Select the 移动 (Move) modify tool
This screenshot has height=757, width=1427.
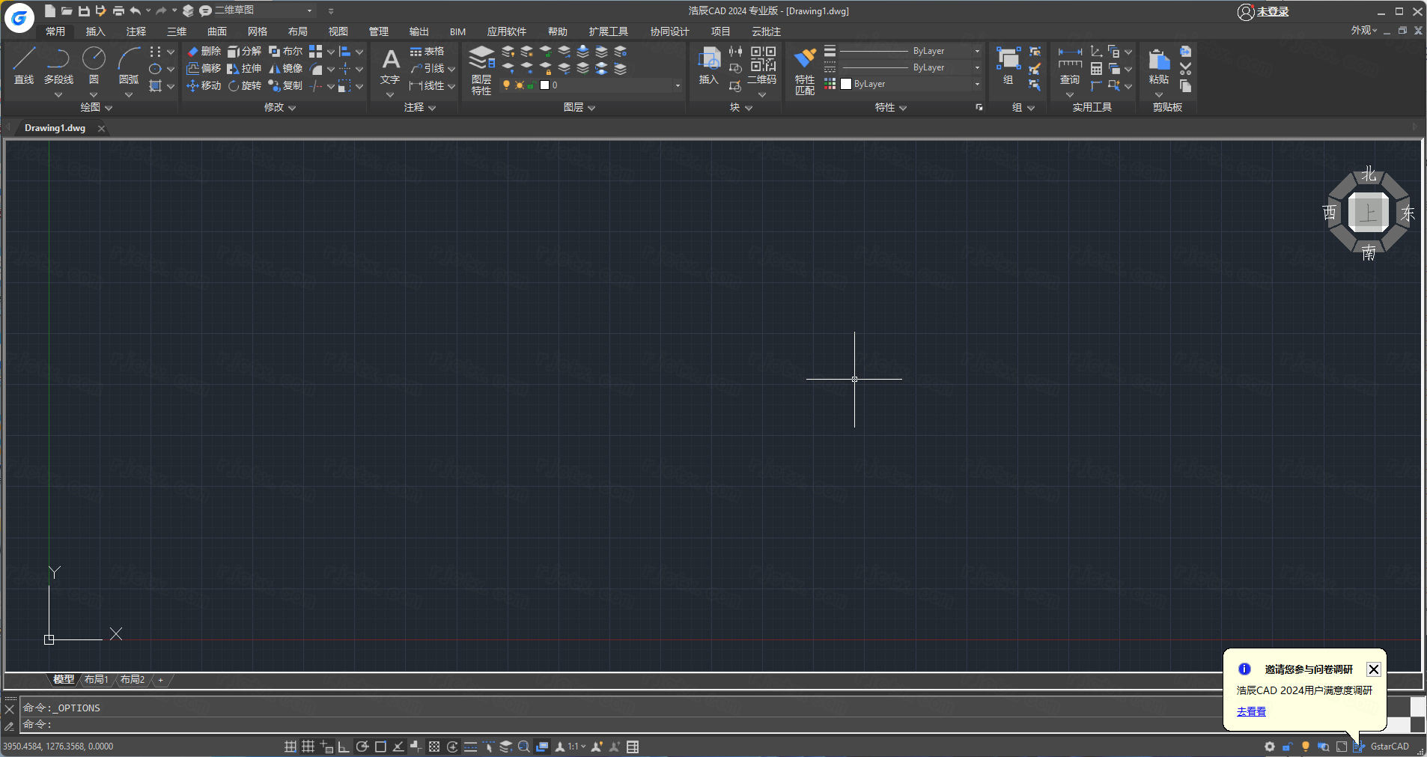[202, 85]
